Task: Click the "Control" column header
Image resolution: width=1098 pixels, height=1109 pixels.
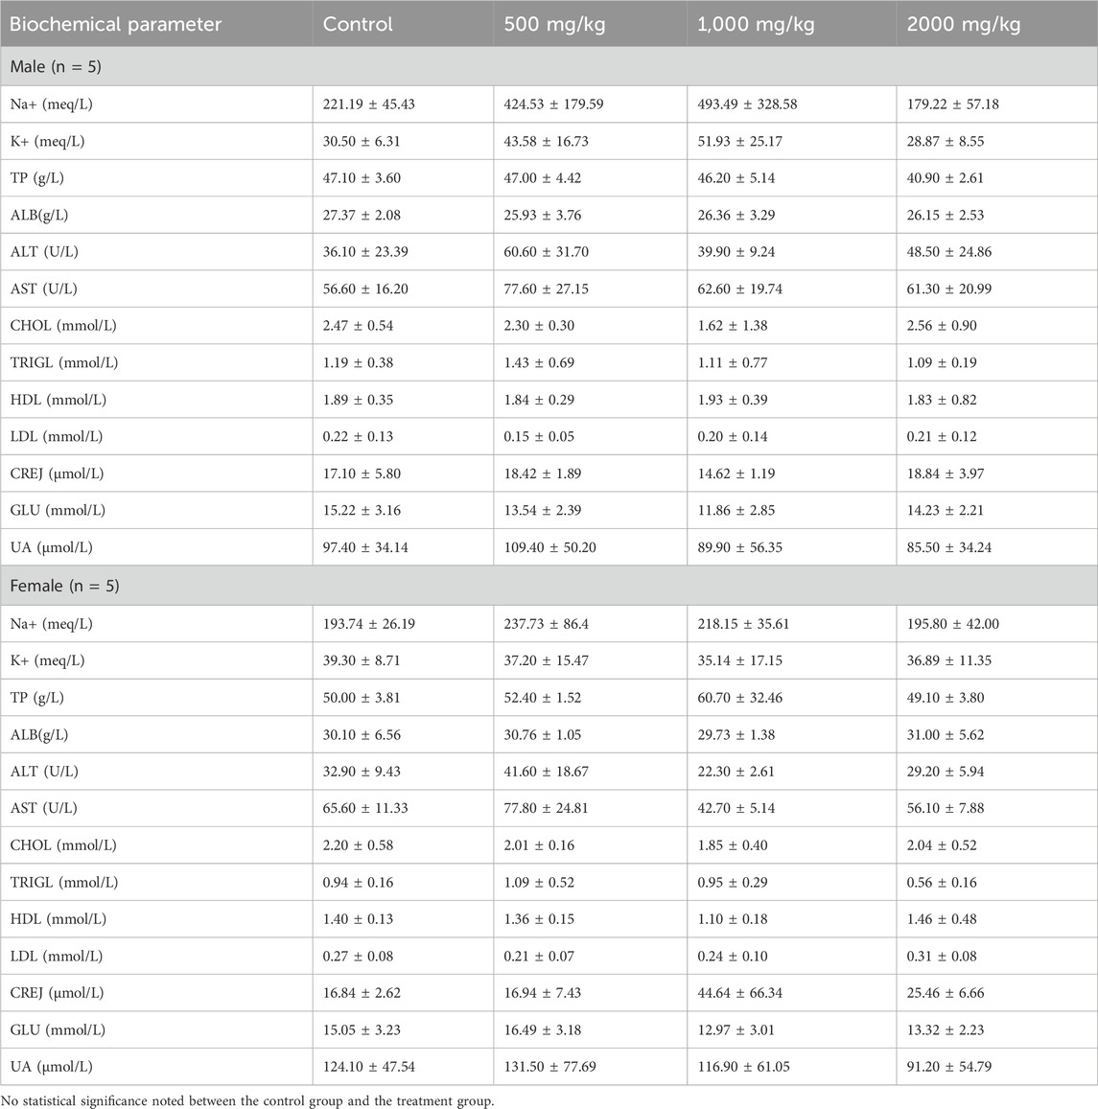Action: pyautogui.click(x=358, y=24)
